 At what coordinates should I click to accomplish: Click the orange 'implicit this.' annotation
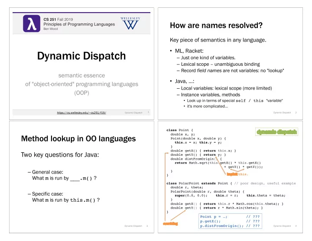click(237, 174)
